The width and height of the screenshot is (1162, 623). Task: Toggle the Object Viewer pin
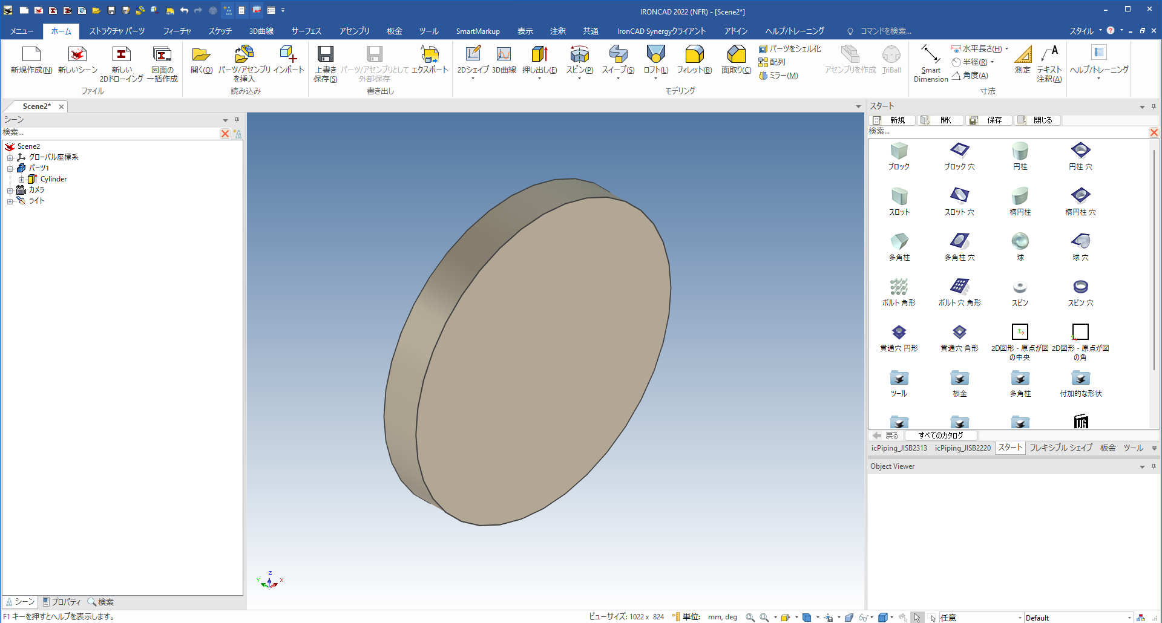click(x=1154, y=466)
